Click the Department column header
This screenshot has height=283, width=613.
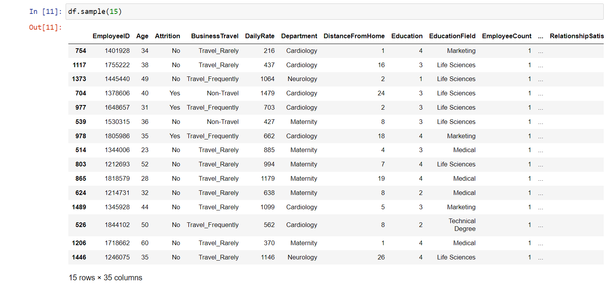(x=299, y=36)
